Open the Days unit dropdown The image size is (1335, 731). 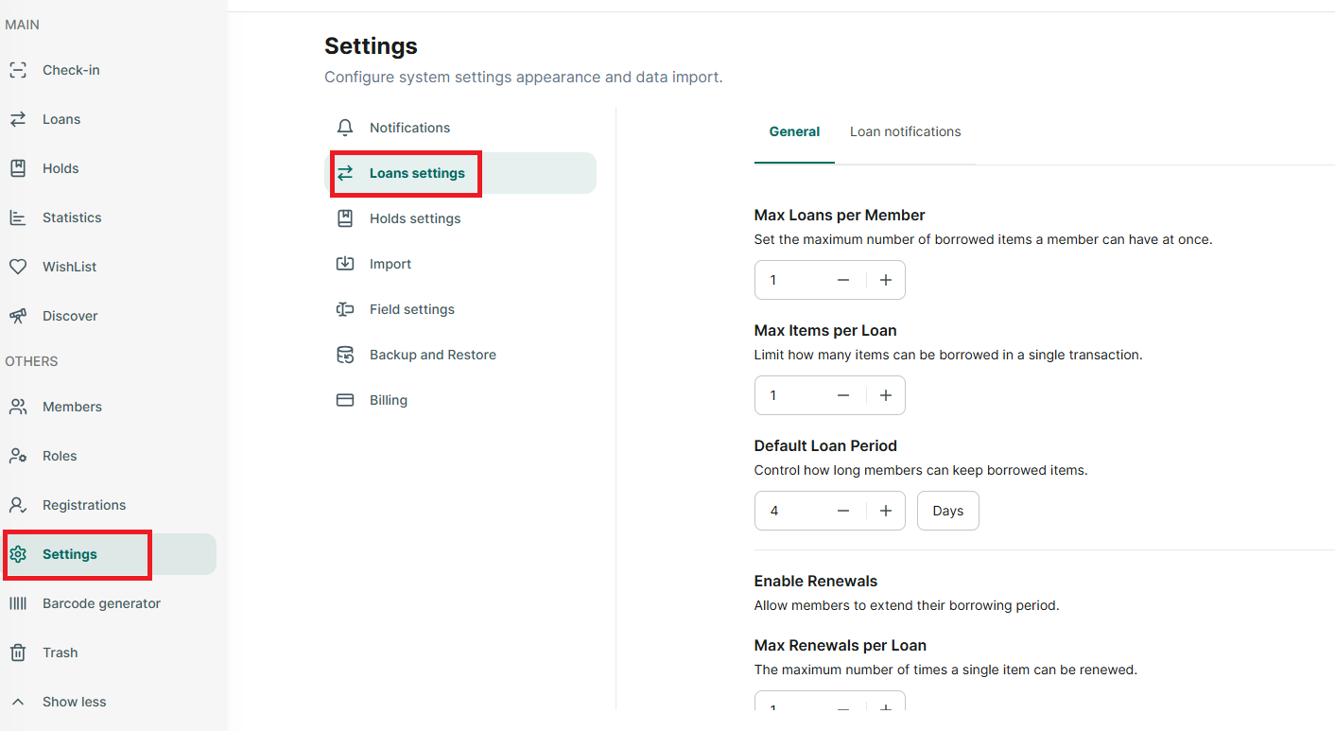(948, 511)
